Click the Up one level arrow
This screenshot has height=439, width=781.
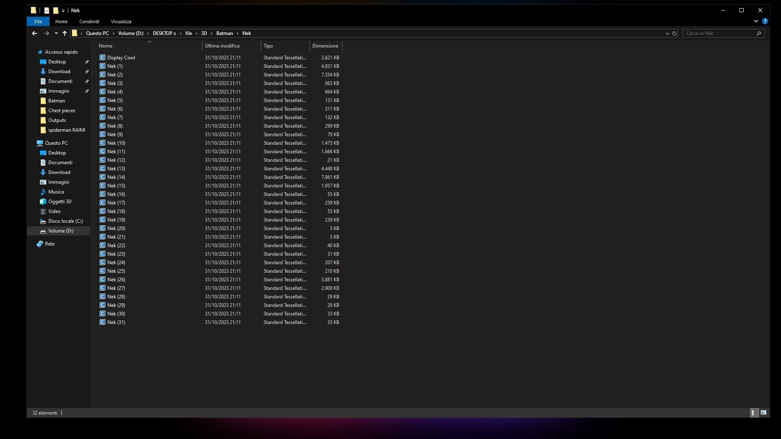pos(65,33)
